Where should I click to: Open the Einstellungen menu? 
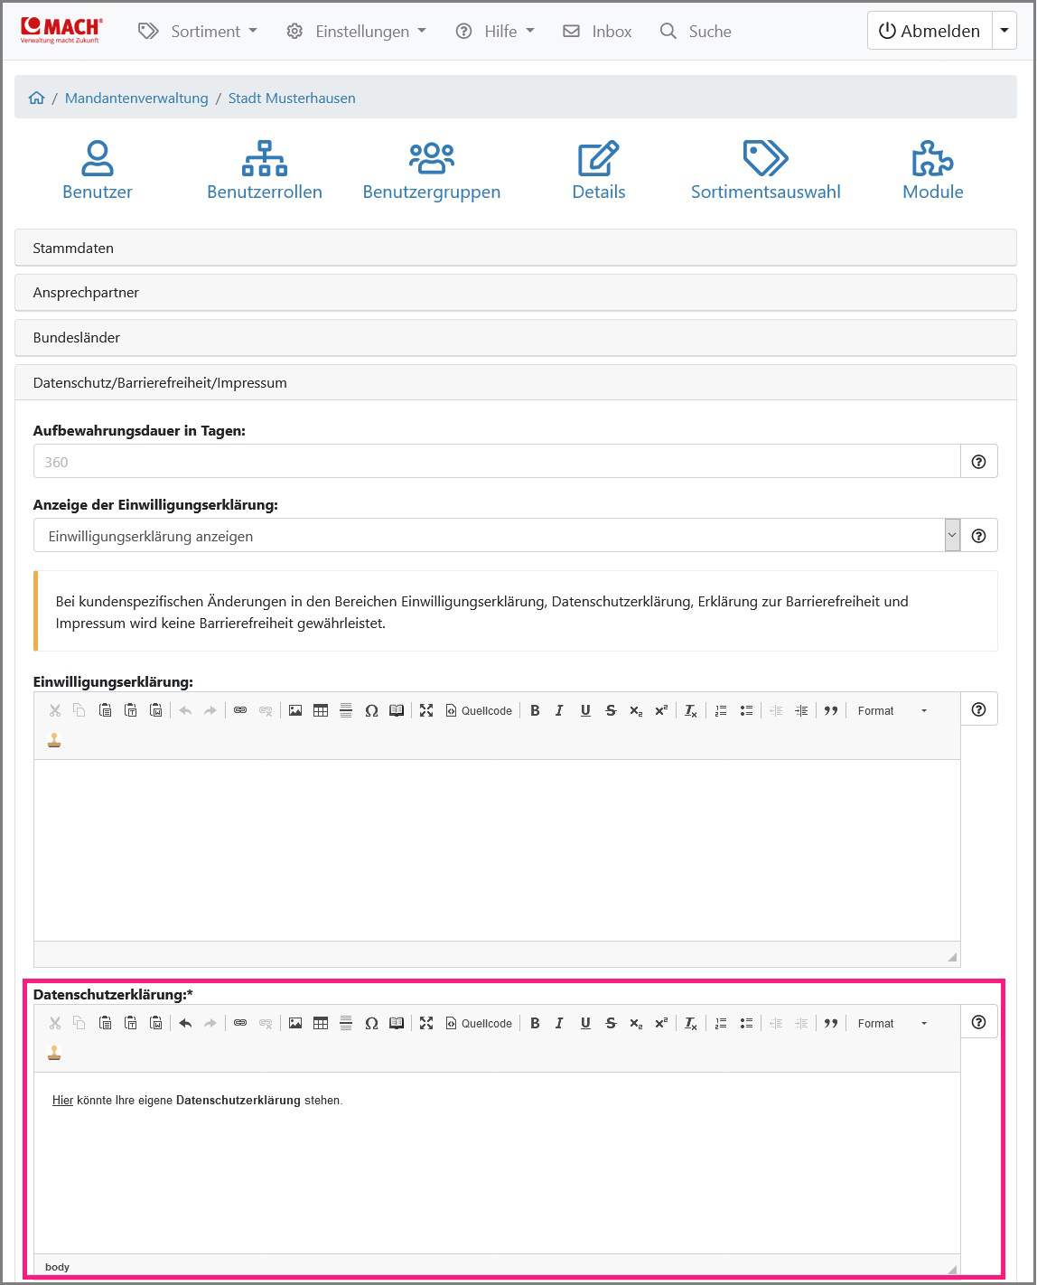pyautogui.click(x=356, y=31)
